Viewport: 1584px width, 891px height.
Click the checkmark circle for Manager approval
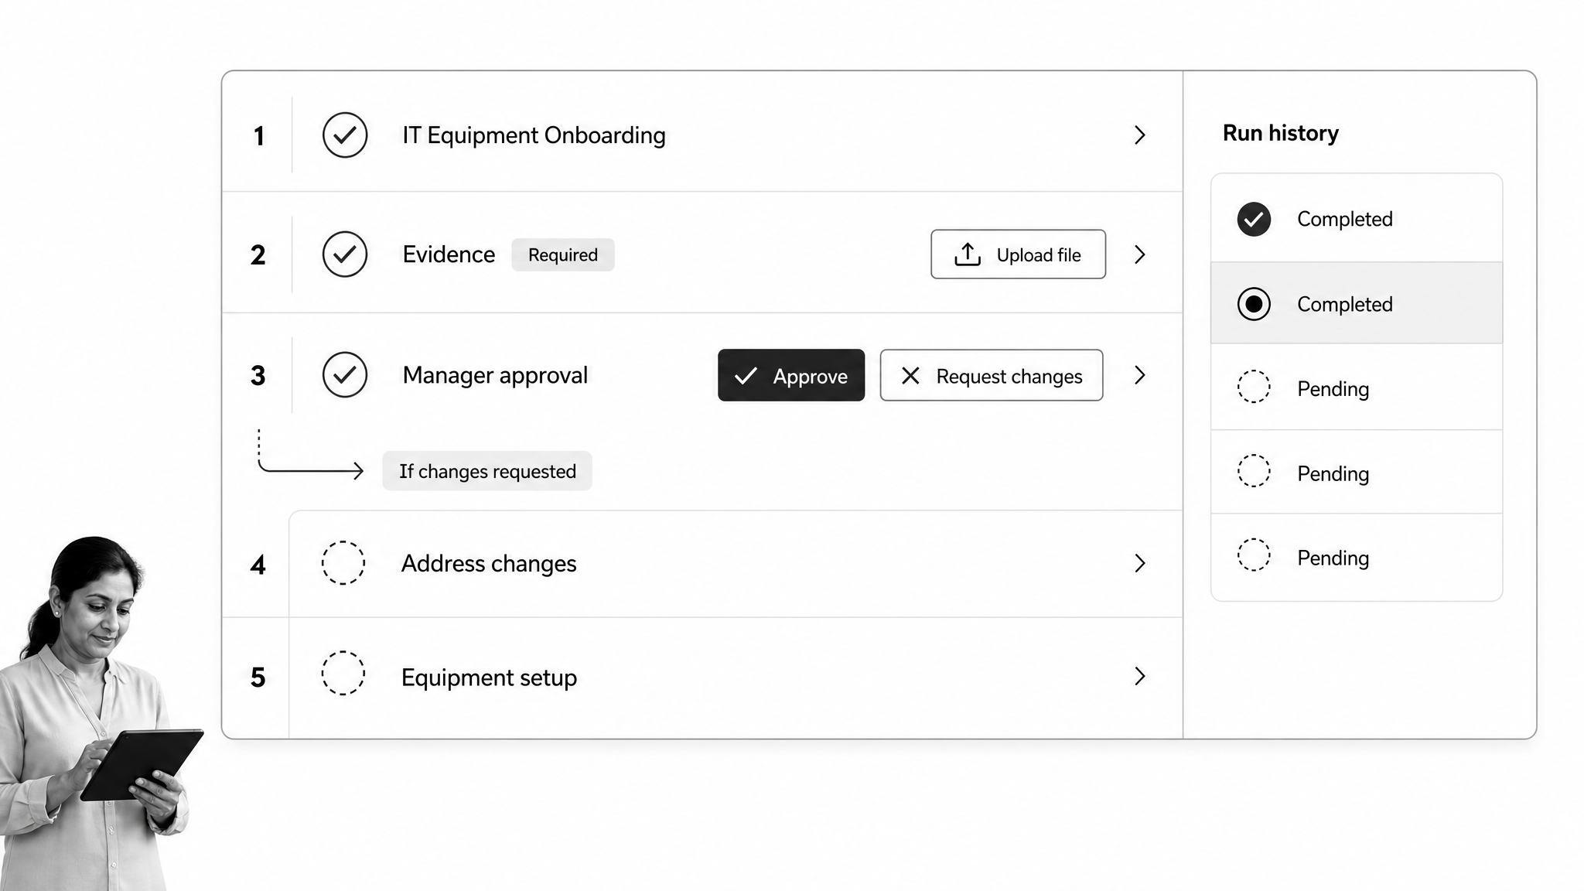[345, 375]
